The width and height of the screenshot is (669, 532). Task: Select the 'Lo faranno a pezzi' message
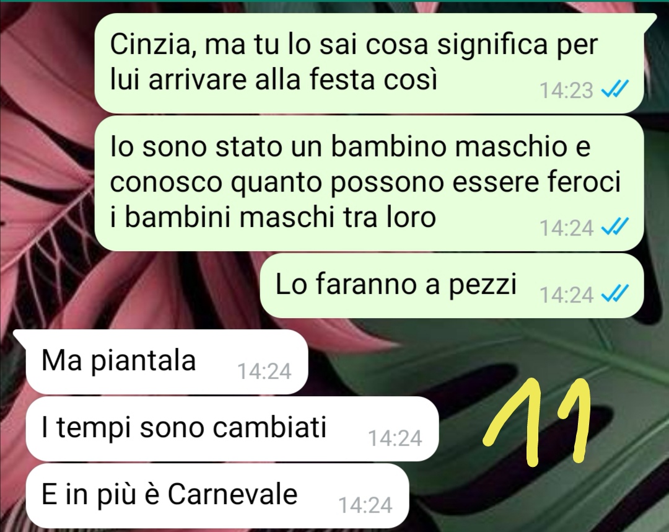(x=452, y=286)
